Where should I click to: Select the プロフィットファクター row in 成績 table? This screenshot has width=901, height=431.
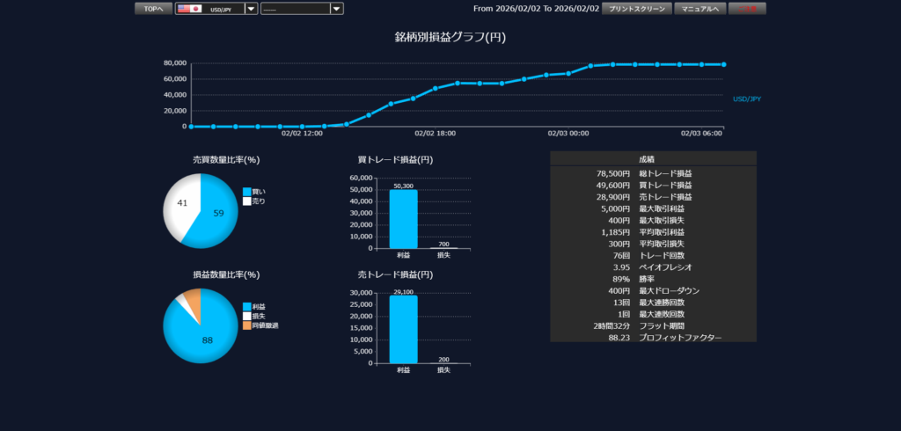[x=653, y=337]
